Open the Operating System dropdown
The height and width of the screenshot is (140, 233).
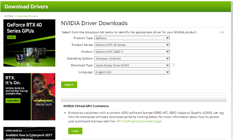point(132,58)
